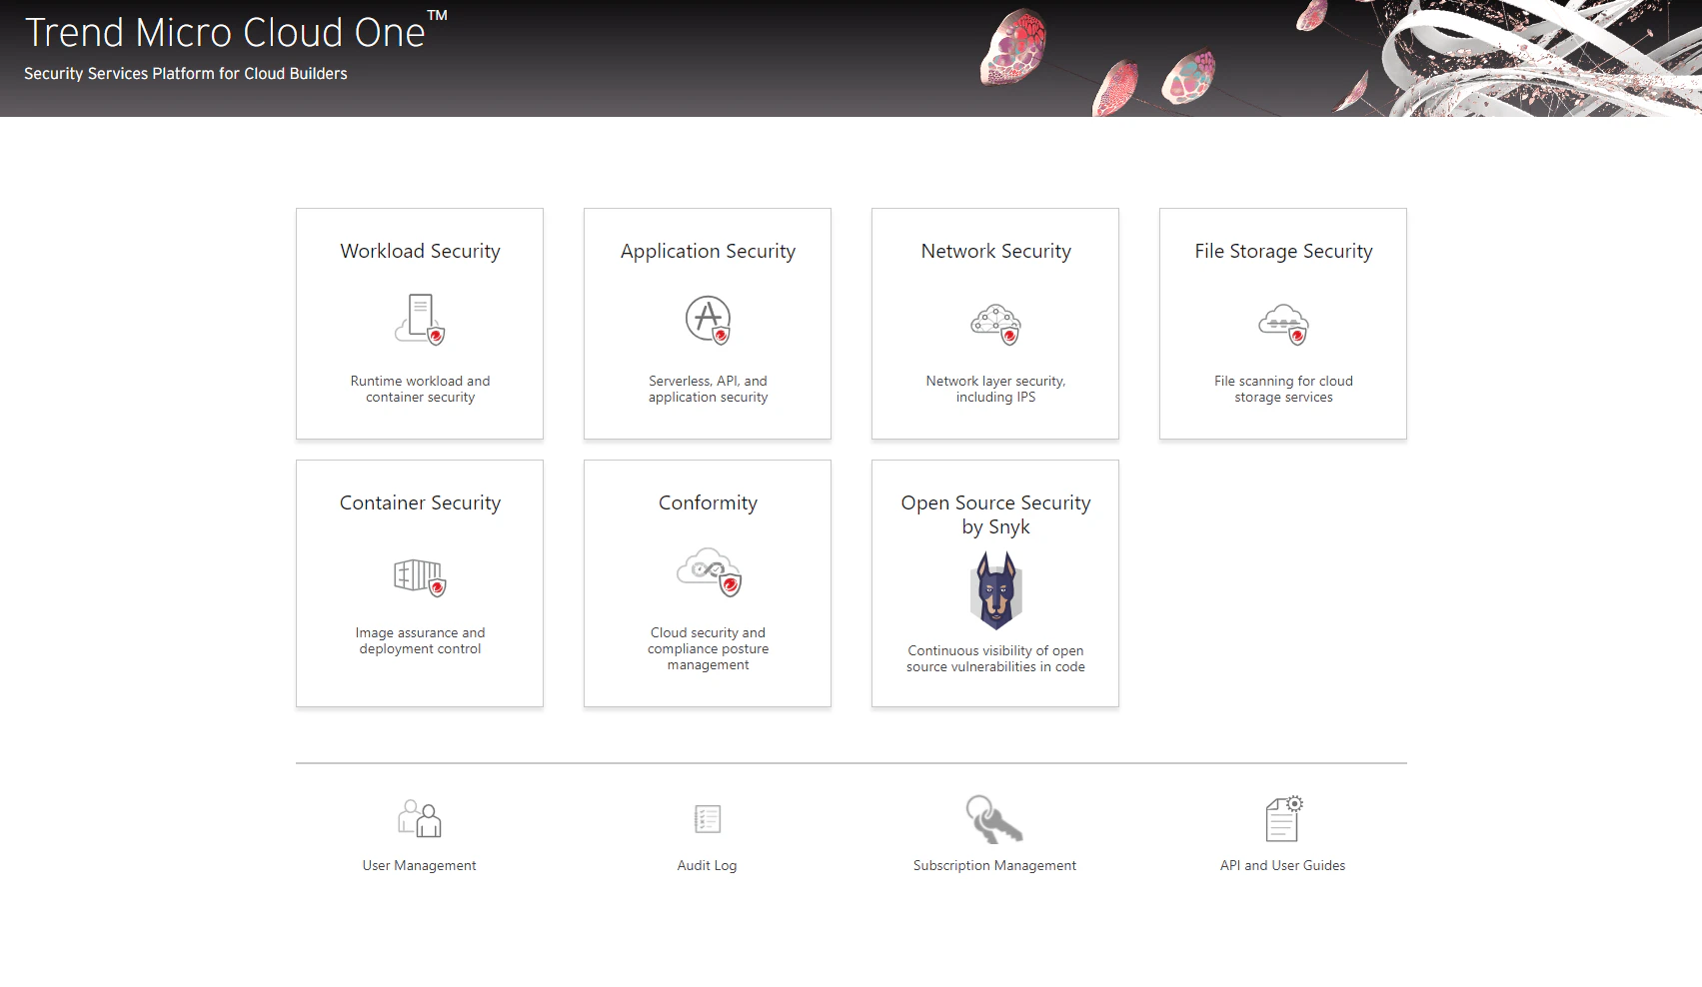1702x987 pixels.
Task: Select the Snyk dog mascot icon
Action: 995,590
